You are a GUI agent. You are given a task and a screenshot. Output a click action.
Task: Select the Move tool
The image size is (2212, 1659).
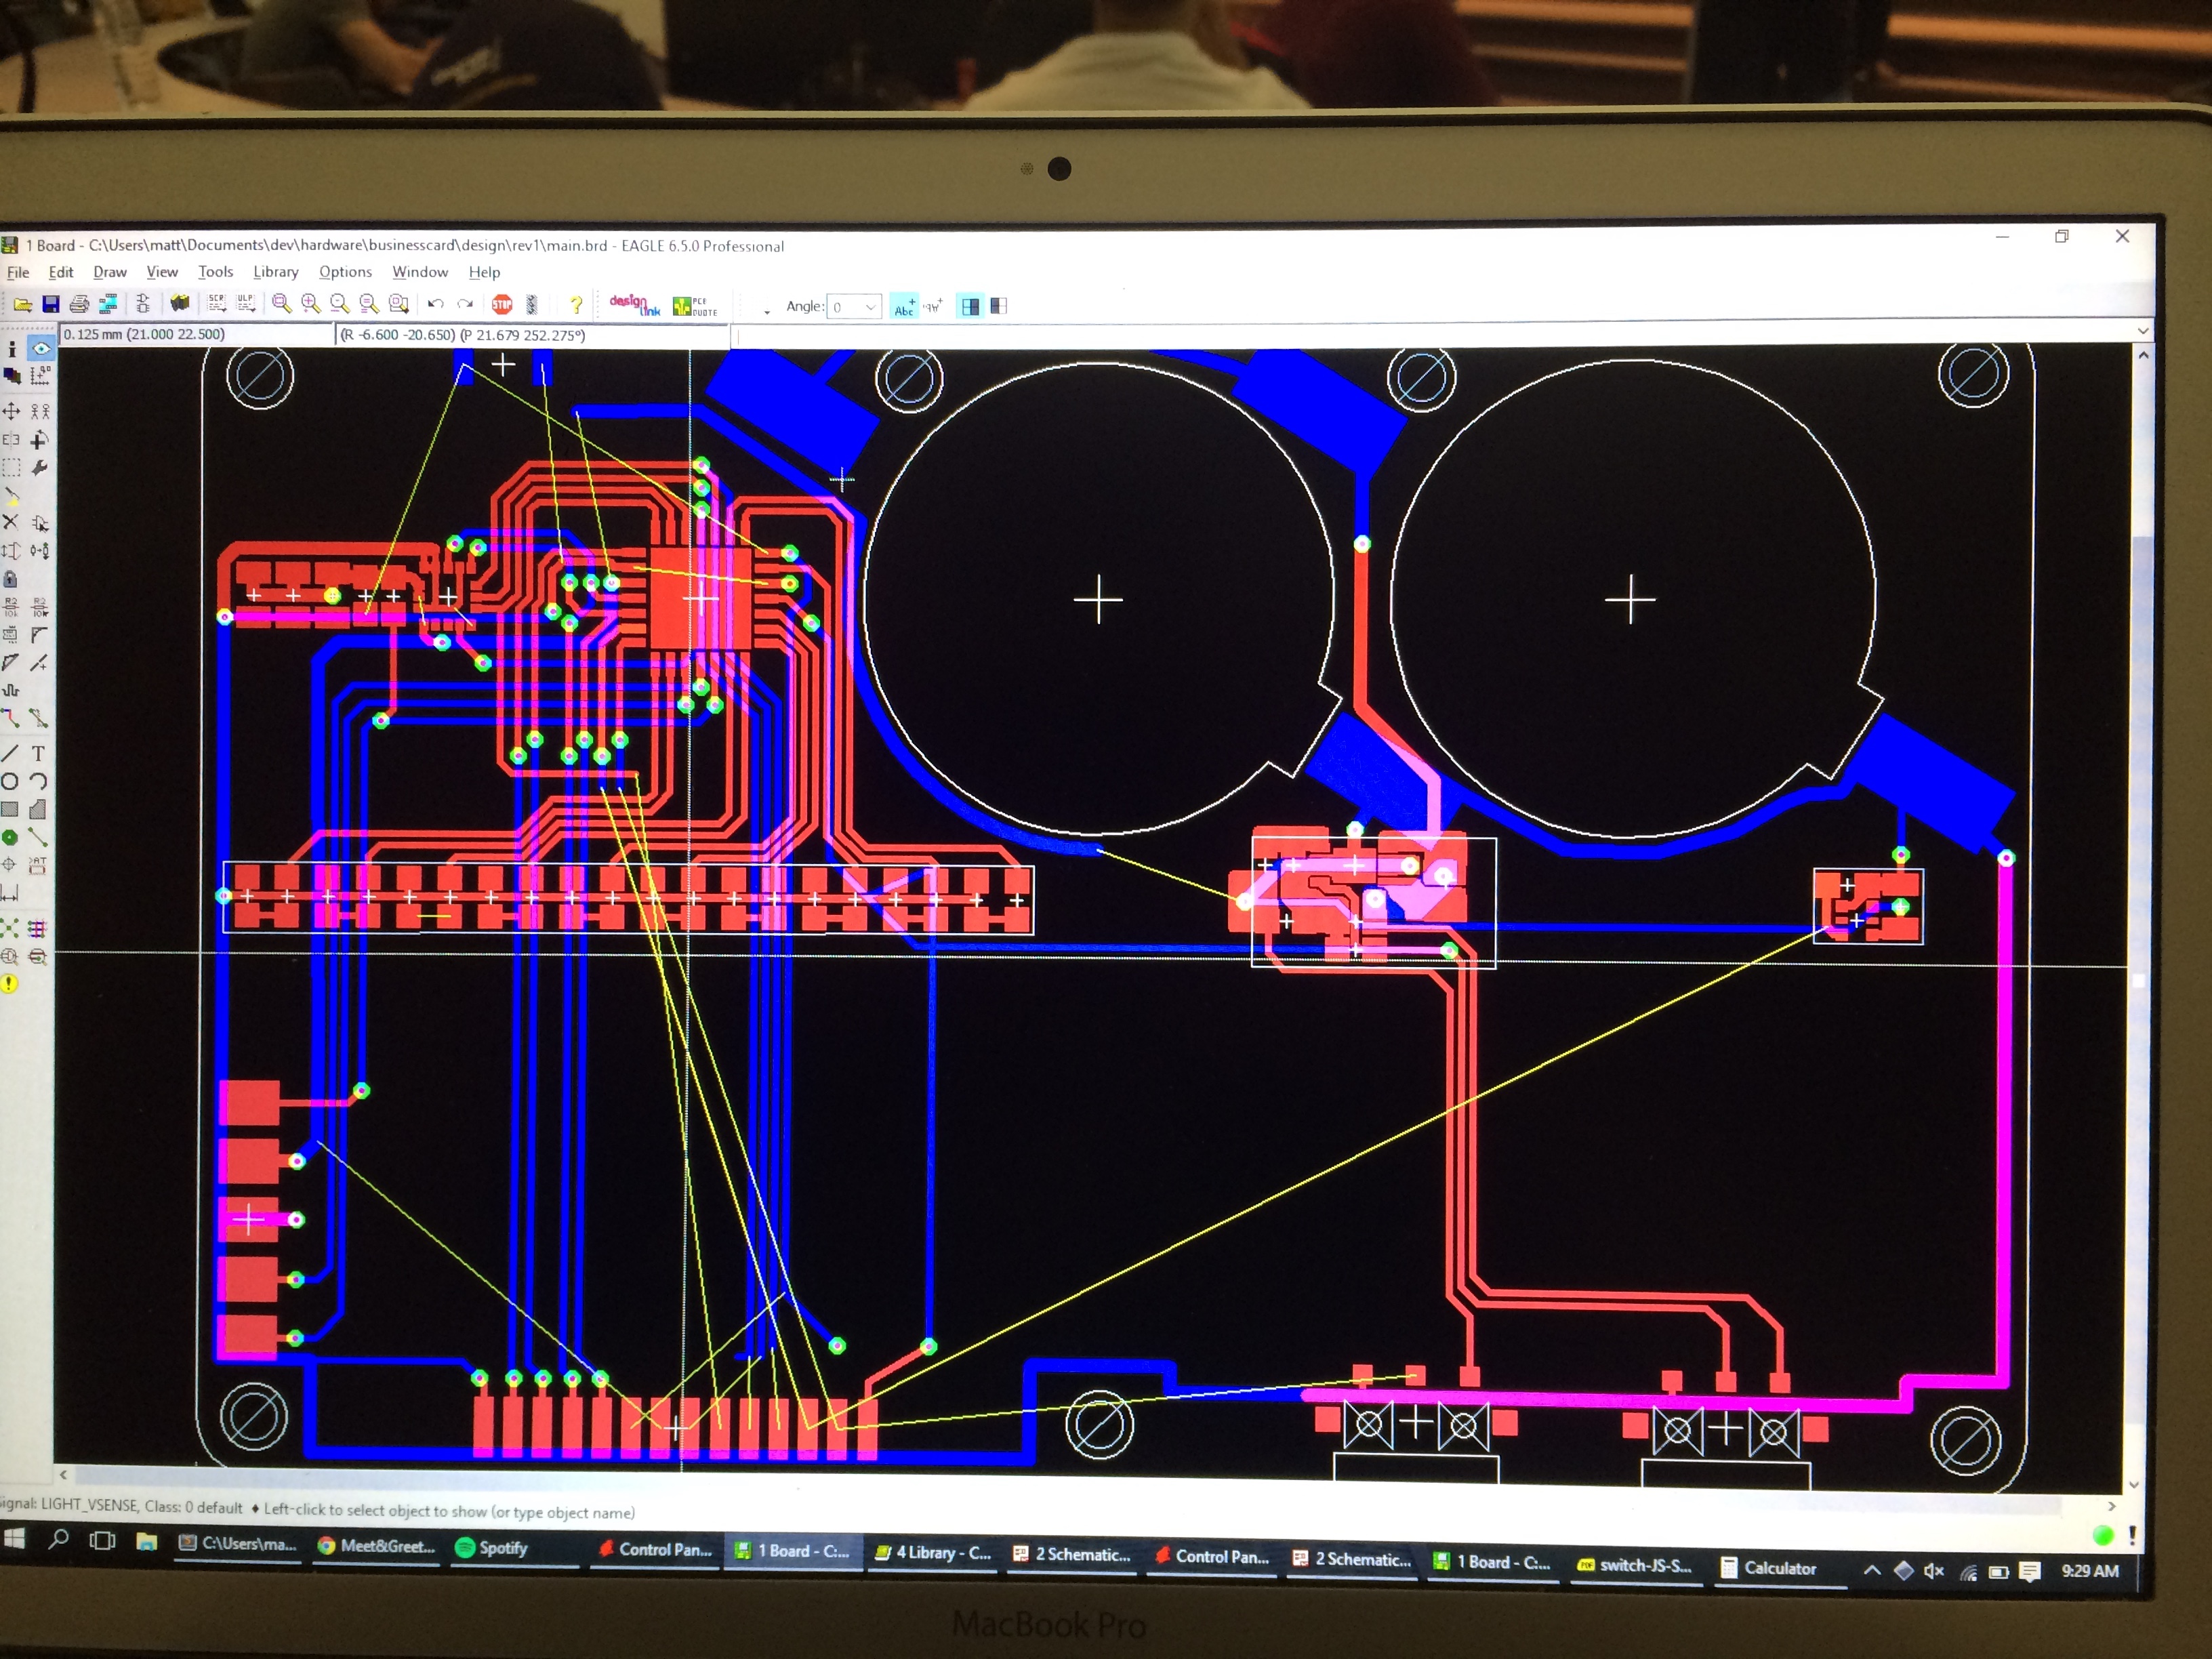pyautogui.click(x=11, y=411)
